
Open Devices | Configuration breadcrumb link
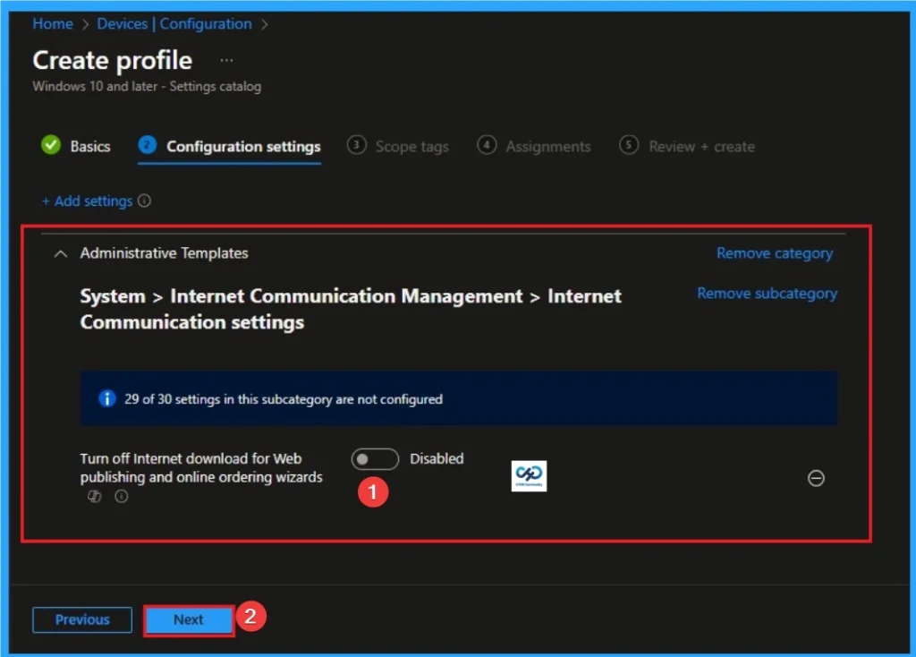pos(174,24)
